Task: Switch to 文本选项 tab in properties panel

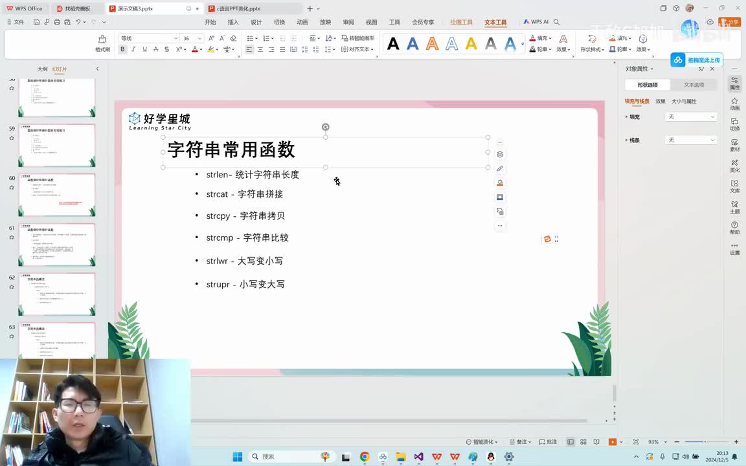Action: click(x=694, y=85)
